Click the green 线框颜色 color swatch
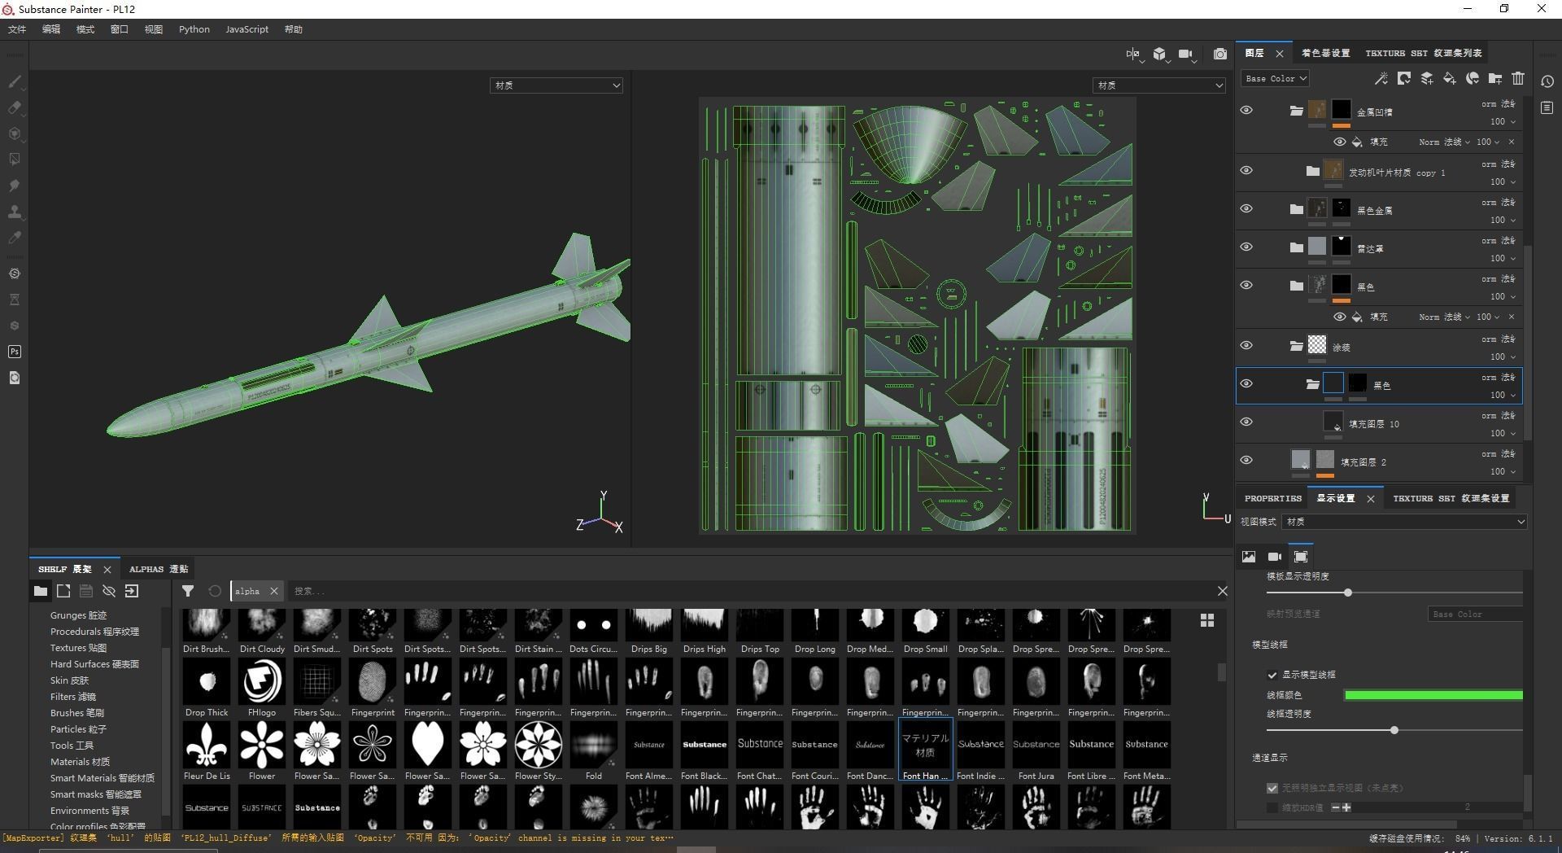Viewport: 1562px width, 853px height. pos(1433,695)
